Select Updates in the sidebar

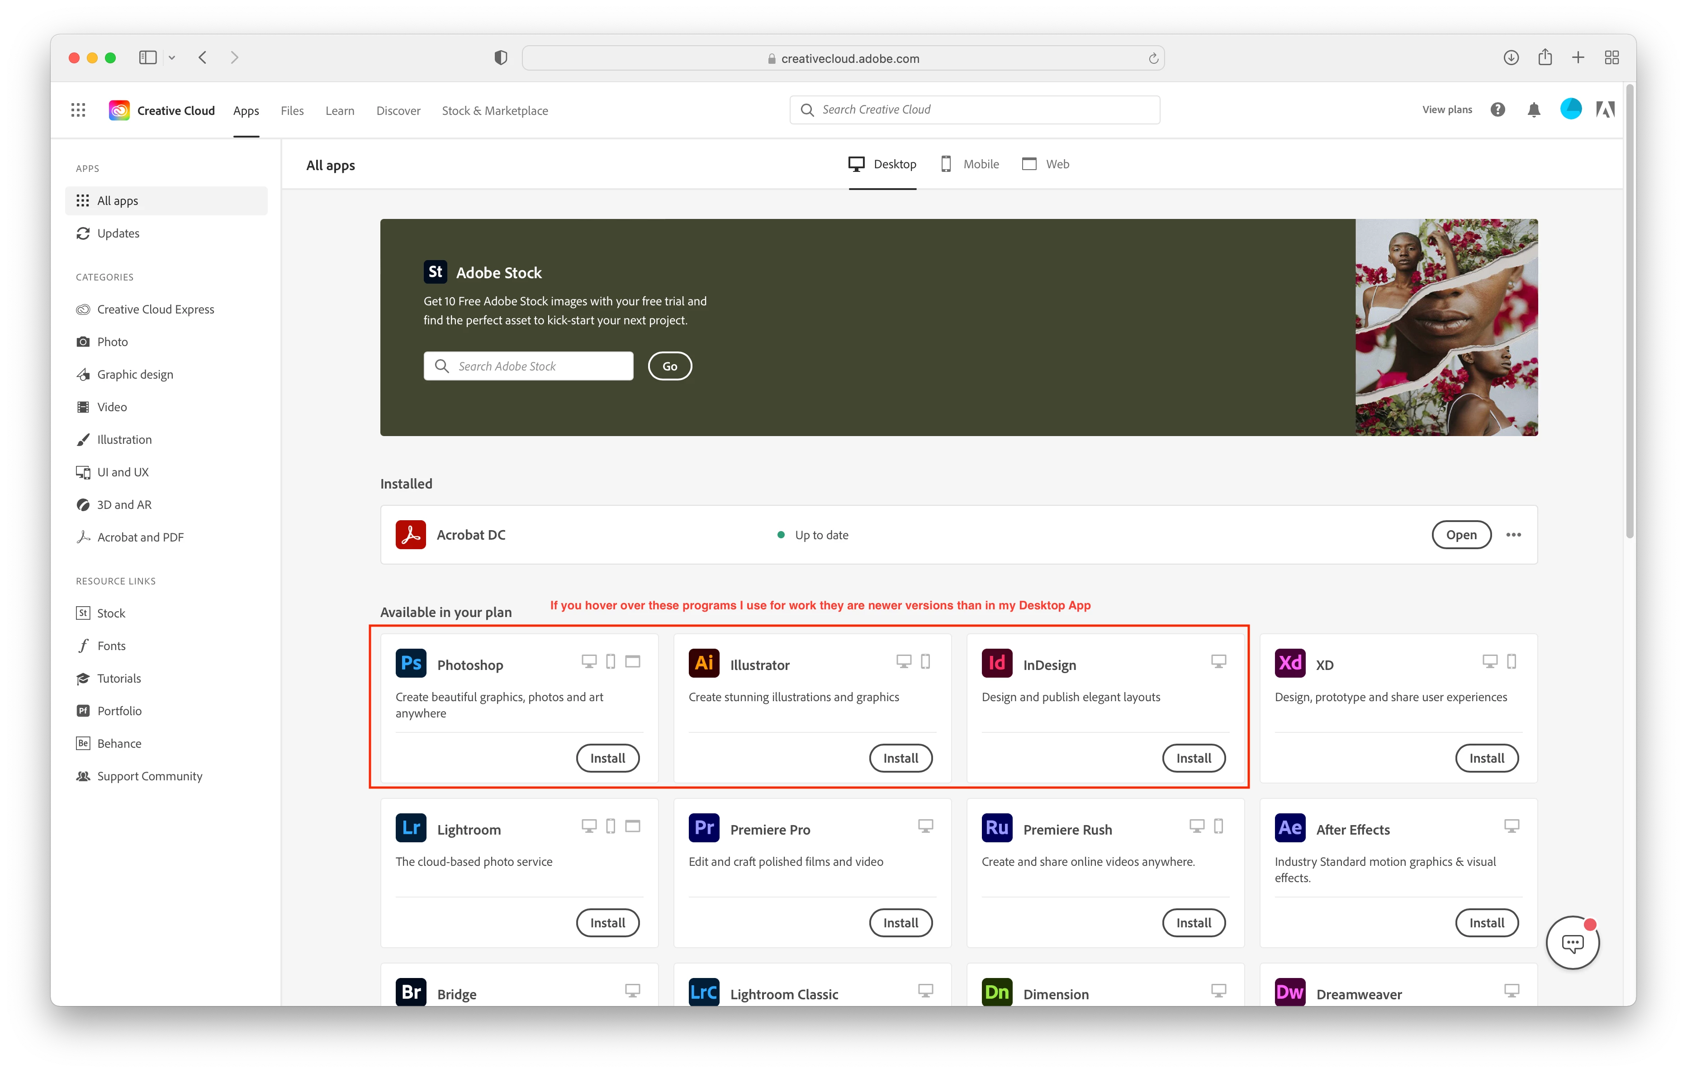point(118,233)
